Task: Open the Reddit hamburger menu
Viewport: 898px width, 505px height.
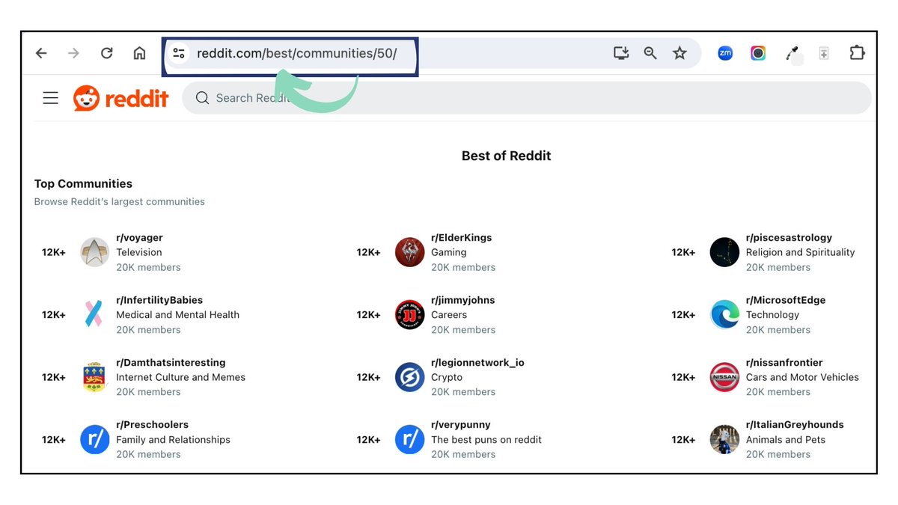Action: tap(50, 98)
